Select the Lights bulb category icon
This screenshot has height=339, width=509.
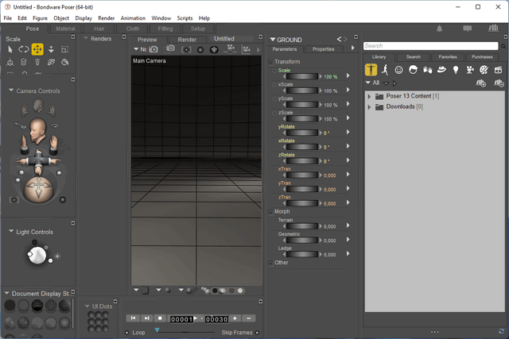coord(456,70)
